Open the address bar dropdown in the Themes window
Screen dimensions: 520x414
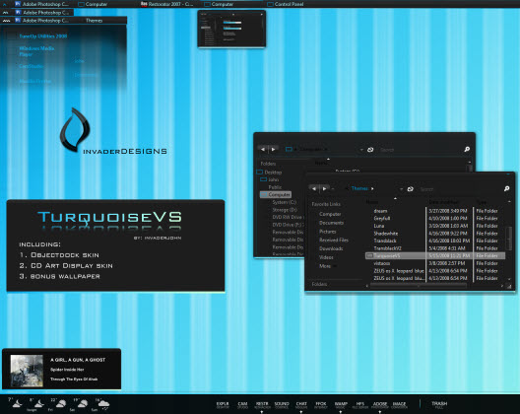401,189
